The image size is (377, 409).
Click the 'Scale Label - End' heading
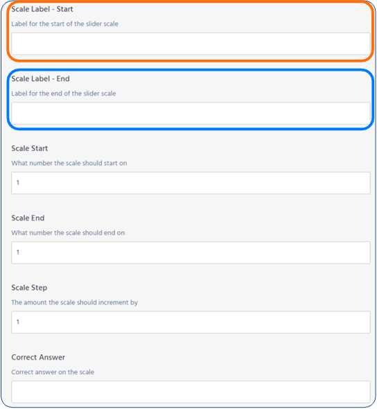pyautogui.click(x=40, y=79)
